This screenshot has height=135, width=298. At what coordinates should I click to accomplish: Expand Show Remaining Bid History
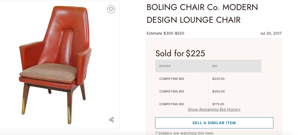[214, 109]
